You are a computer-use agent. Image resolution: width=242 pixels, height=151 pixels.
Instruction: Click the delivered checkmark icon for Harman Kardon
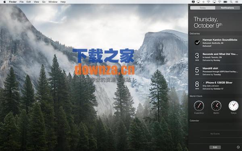pos(197,43)
